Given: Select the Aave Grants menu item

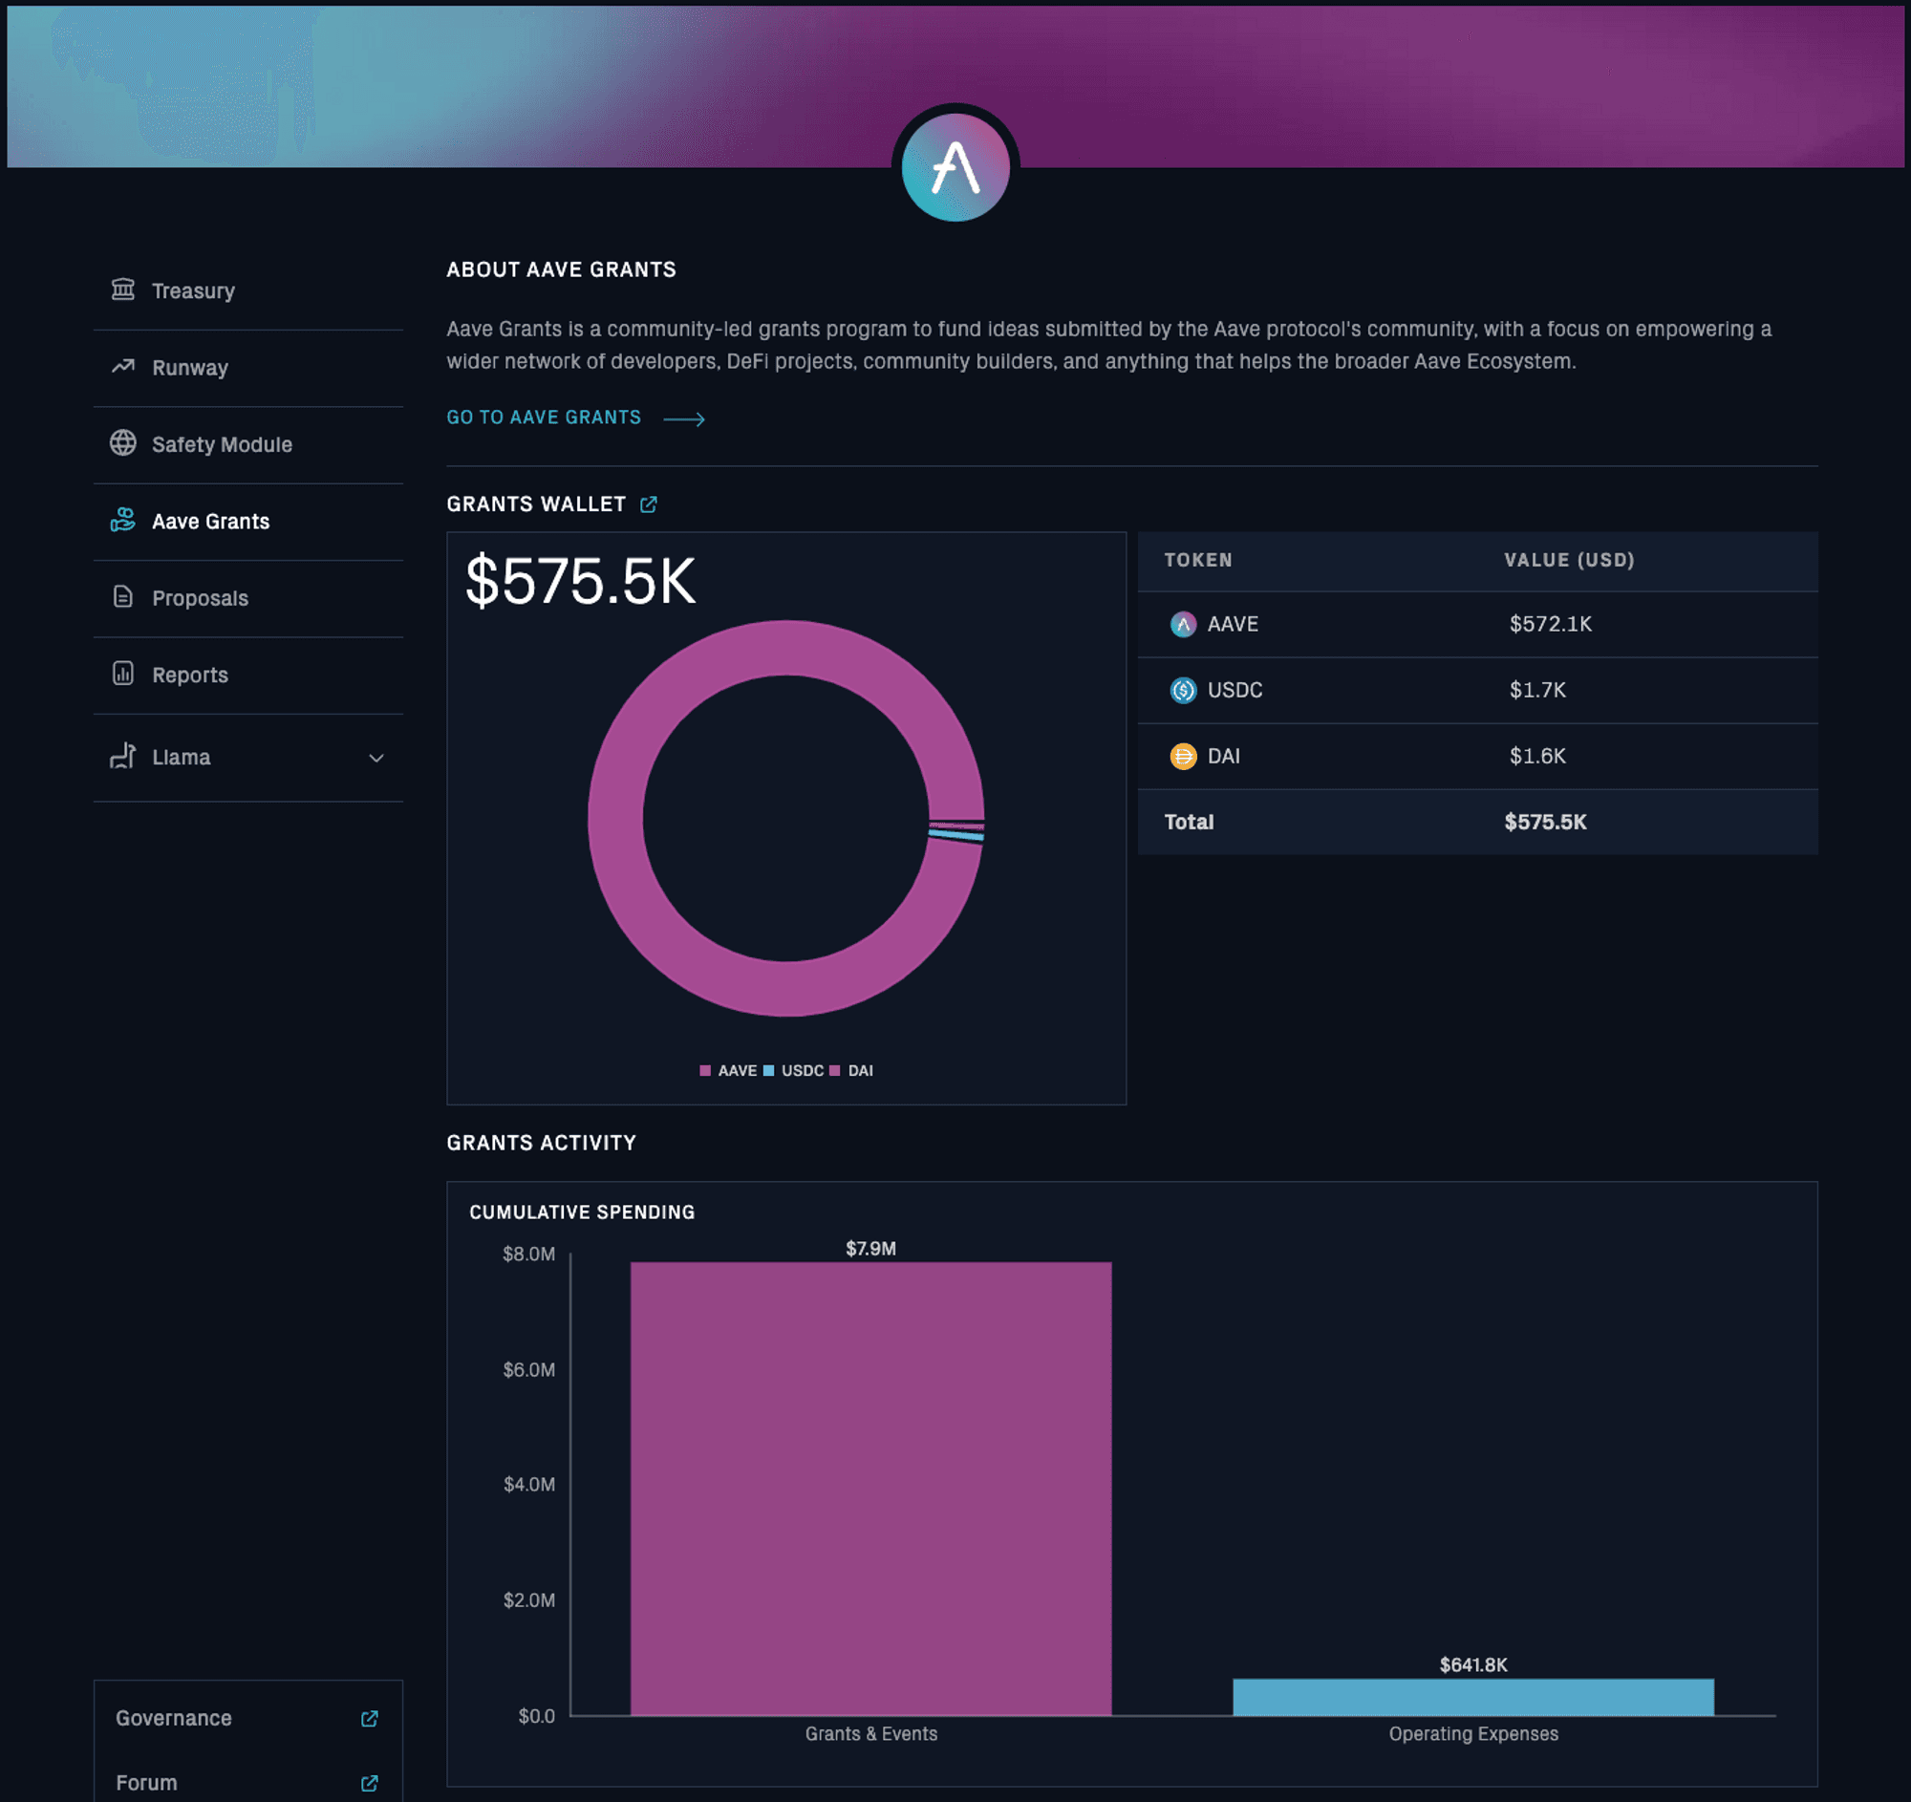Looking at the screenshot, I should [x=248, y=522].
